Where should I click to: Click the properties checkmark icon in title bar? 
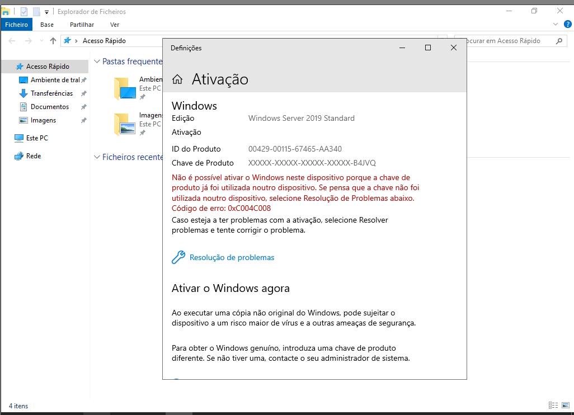tap(24, 11)
